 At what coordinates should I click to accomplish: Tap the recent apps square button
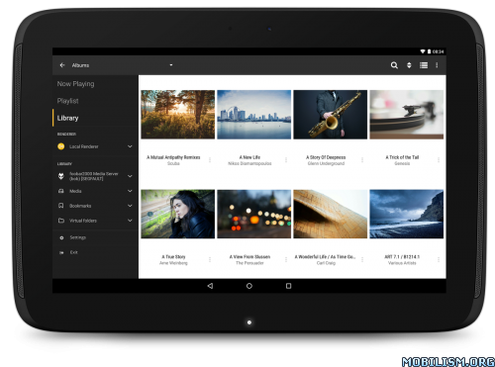pyautogui.click(x=288, y=286)
